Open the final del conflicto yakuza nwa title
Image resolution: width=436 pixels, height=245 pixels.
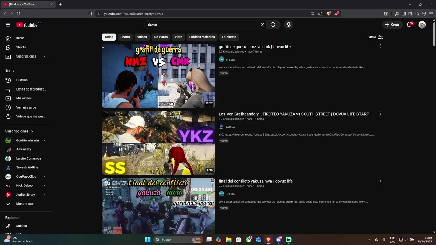click(255, 181)
